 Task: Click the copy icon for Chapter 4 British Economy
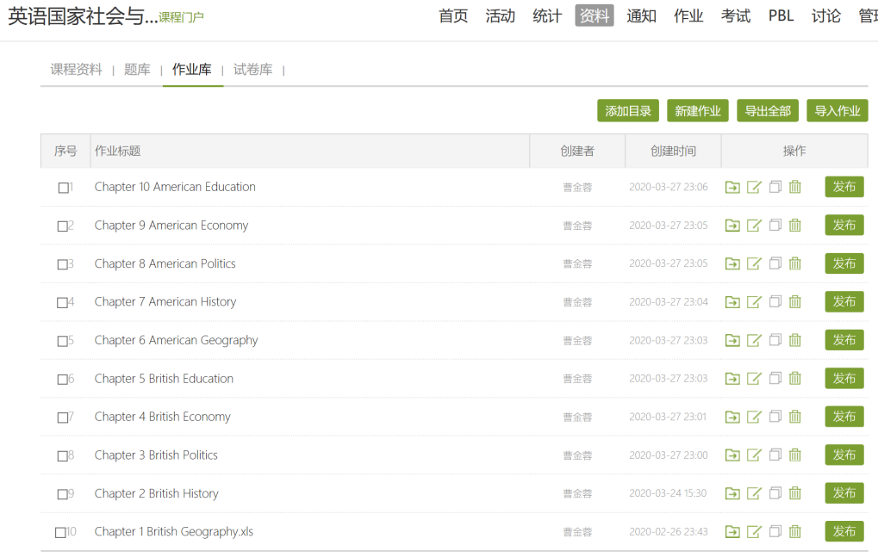click(x=775, y=417)
